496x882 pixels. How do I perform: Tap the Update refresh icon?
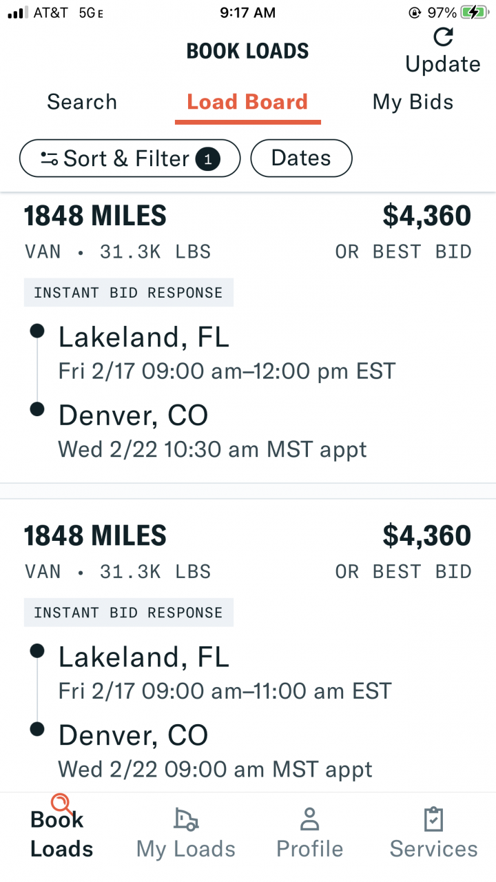[443, 37]
